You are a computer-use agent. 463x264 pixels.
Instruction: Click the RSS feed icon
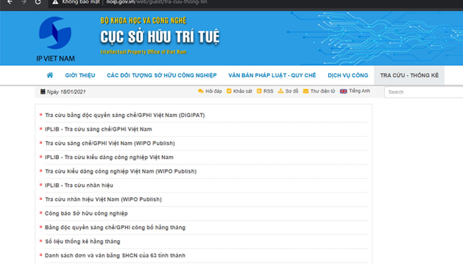(259, 91)
